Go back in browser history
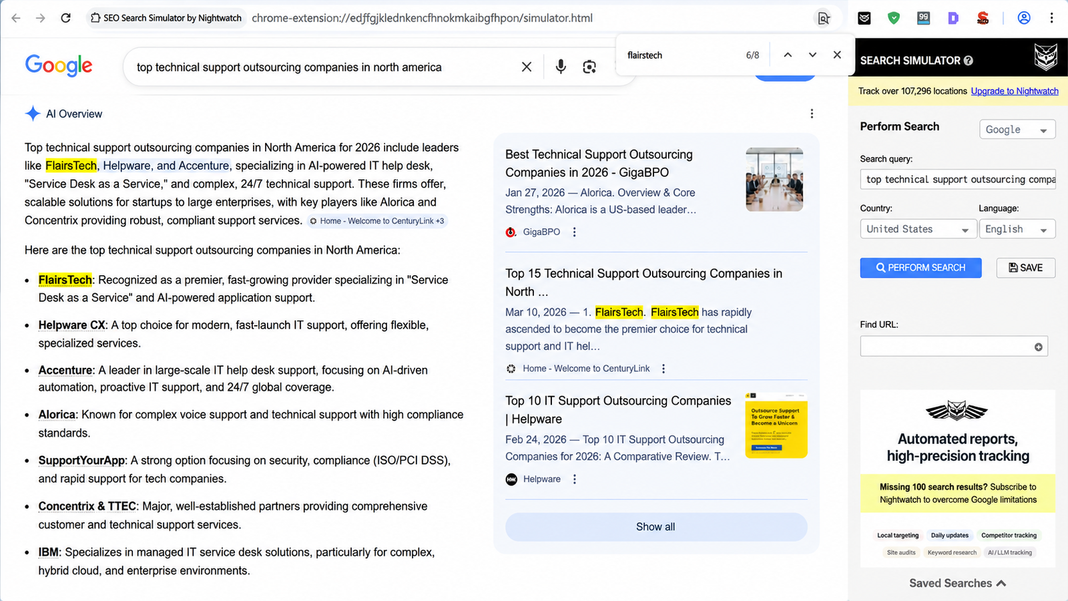 pyautogui.click(x=16, y=18)
